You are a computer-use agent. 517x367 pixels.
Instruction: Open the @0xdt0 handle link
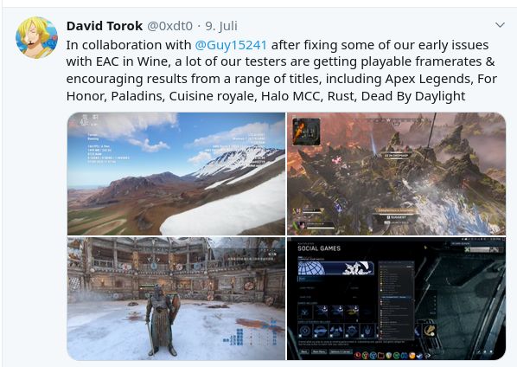[x=169, y=26]
